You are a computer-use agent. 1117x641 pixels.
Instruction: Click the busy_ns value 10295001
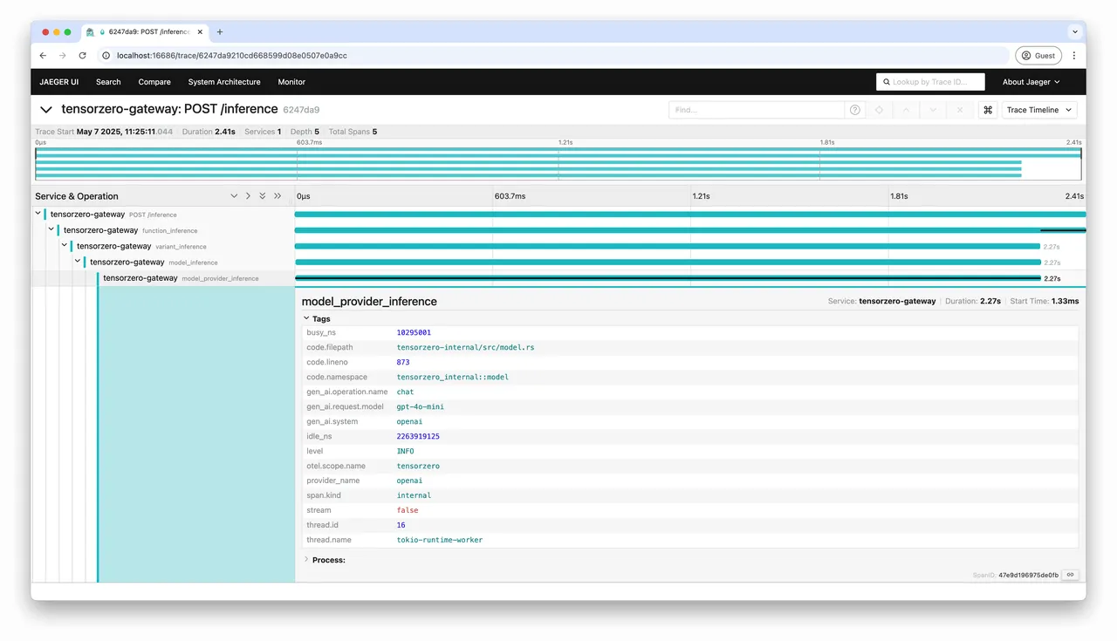[x=414, y=332]
